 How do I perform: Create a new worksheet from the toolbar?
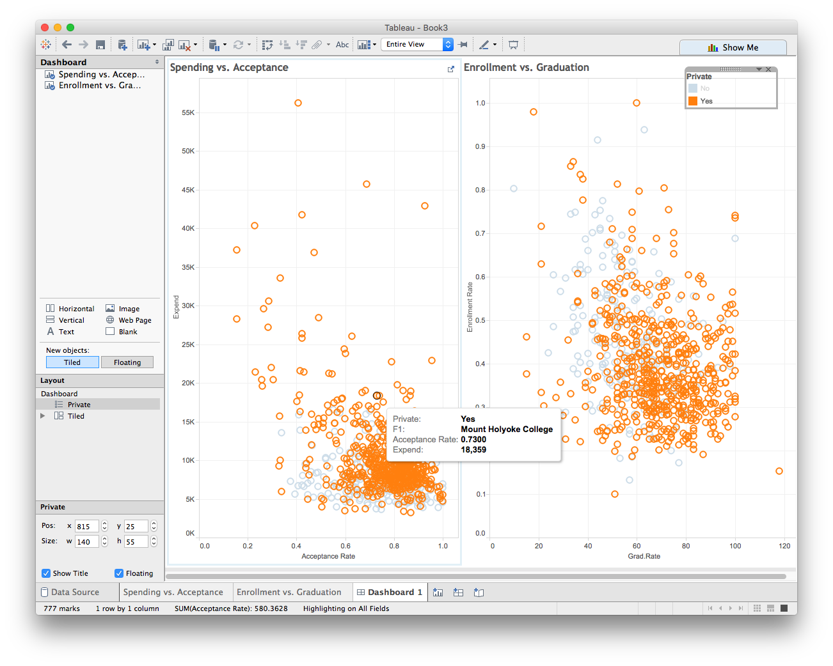click(x=143, y=45)
